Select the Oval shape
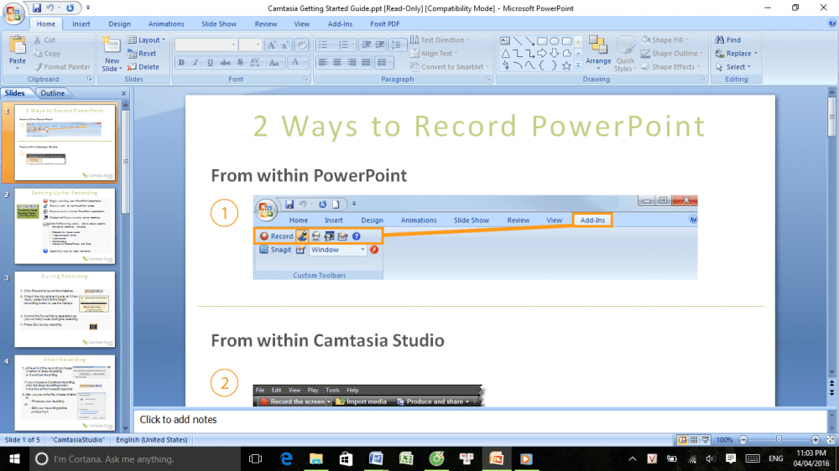Screen dimensions: 839x471 click(555, 41)
